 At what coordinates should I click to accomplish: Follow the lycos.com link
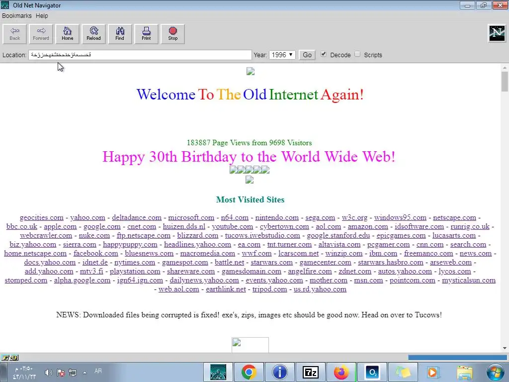click(455, 271)
